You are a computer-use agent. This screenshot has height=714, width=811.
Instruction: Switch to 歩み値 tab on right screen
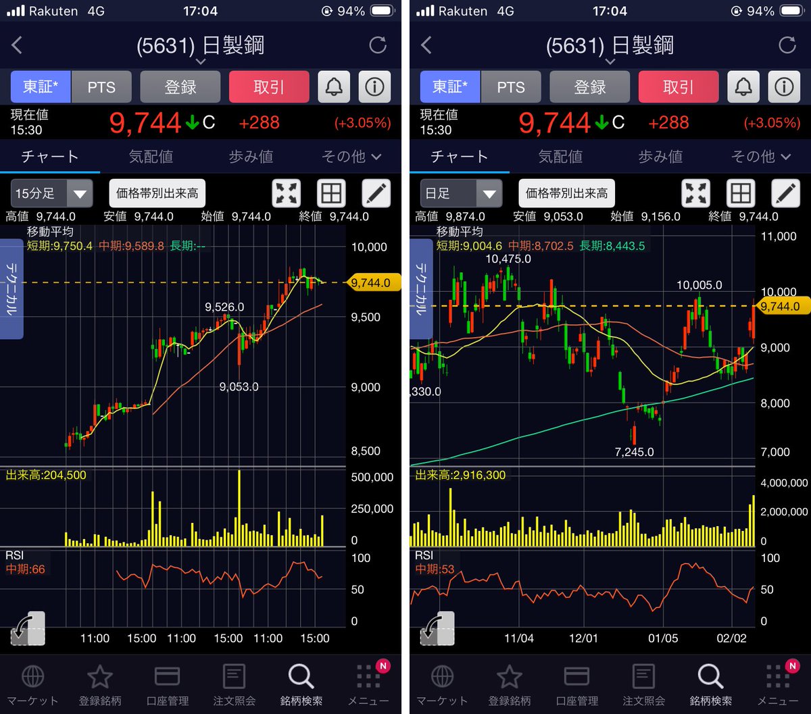click(660, 157)
